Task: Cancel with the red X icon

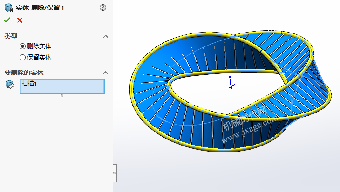Action: pos(20,20)
